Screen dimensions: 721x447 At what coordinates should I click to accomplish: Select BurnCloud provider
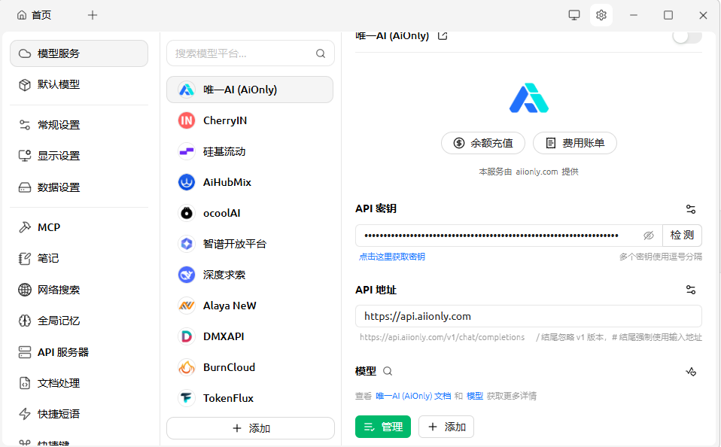coord(250,367)
